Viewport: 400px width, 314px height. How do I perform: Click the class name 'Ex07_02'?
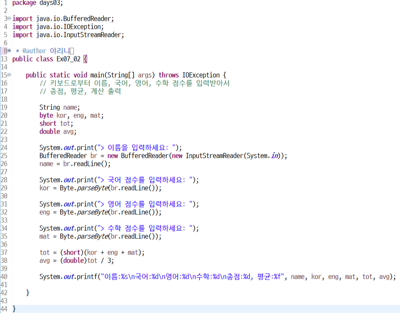click(x=68, y=59)
